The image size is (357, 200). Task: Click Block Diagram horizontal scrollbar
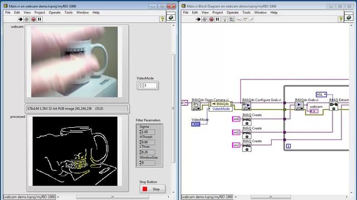click(271, 197)
